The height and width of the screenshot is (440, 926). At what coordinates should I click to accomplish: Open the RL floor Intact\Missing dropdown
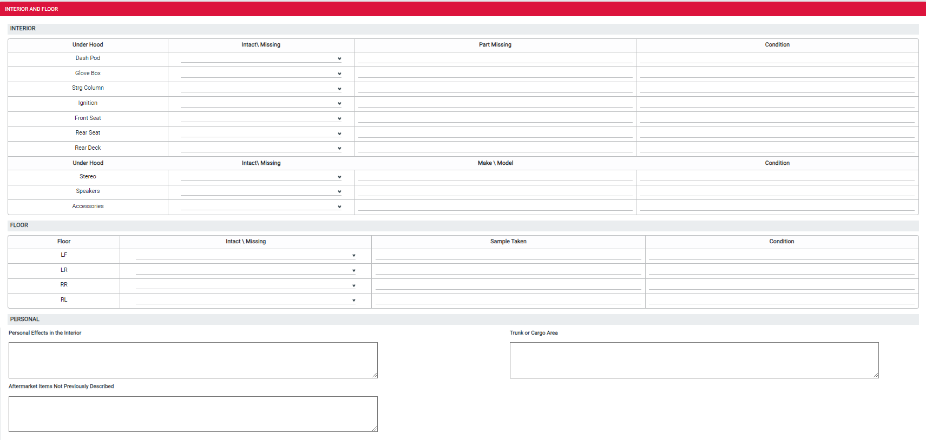[x=246, y=300]
